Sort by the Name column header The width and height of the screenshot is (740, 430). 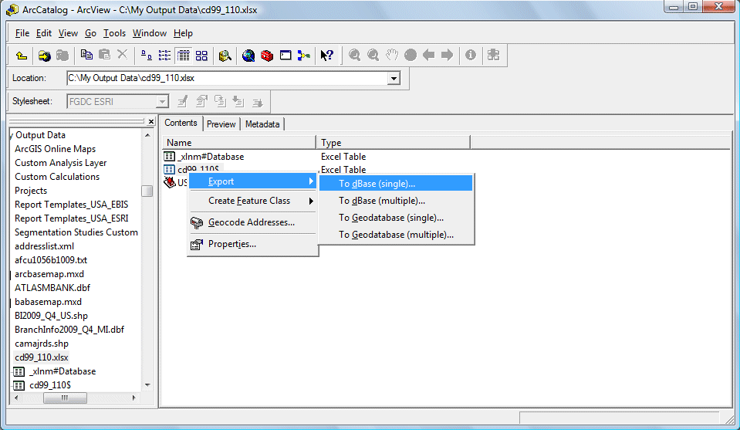[x=239, y=143]
